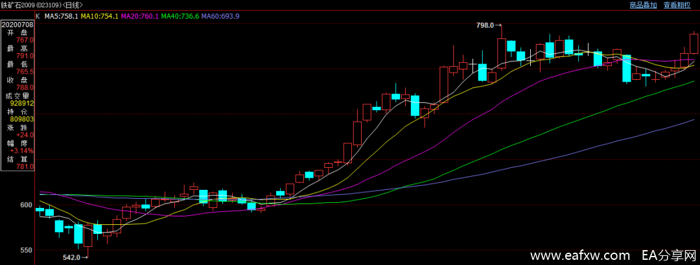Viewport: 700px width, 265px height.
Task: Click the lowest price value 765.5
Action: [x=25, y=72]
